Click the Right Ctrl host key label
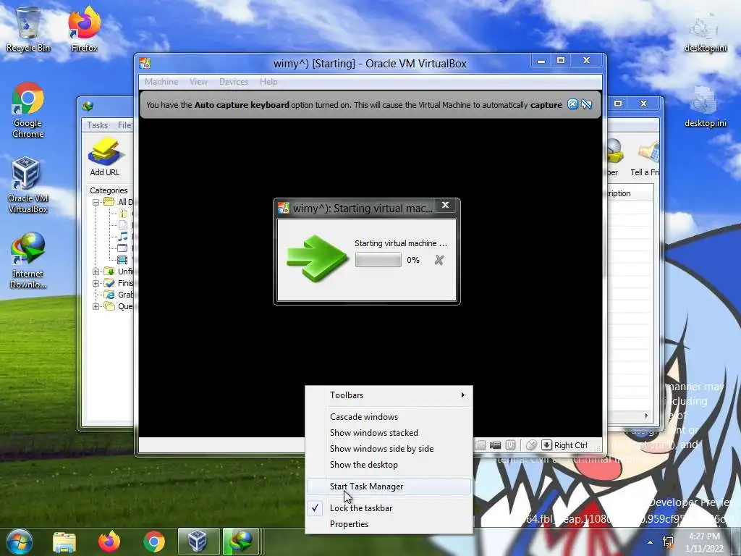741x556 pixels. pyautogui.click(x=570, y=445)
